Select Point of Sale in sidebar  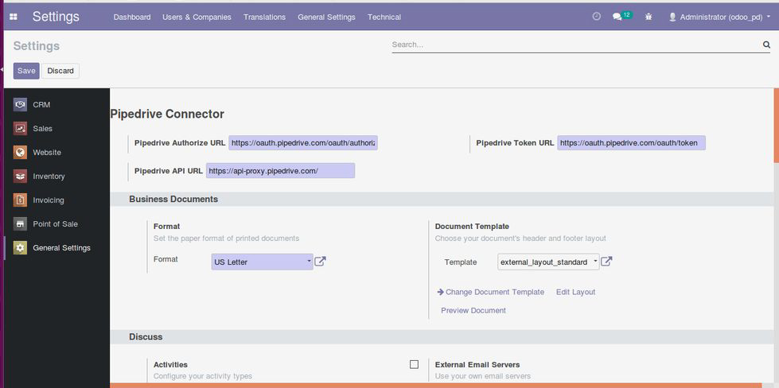(x=56, y=223)
